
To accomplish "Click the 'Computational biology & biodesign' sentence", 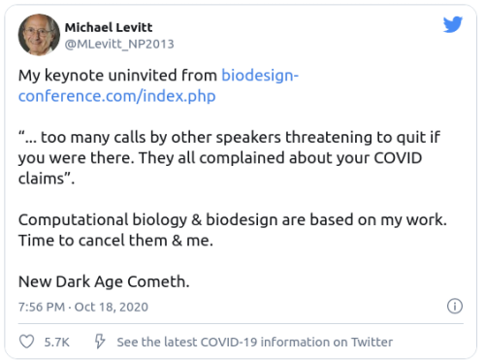I will click(x=233, y=220).
